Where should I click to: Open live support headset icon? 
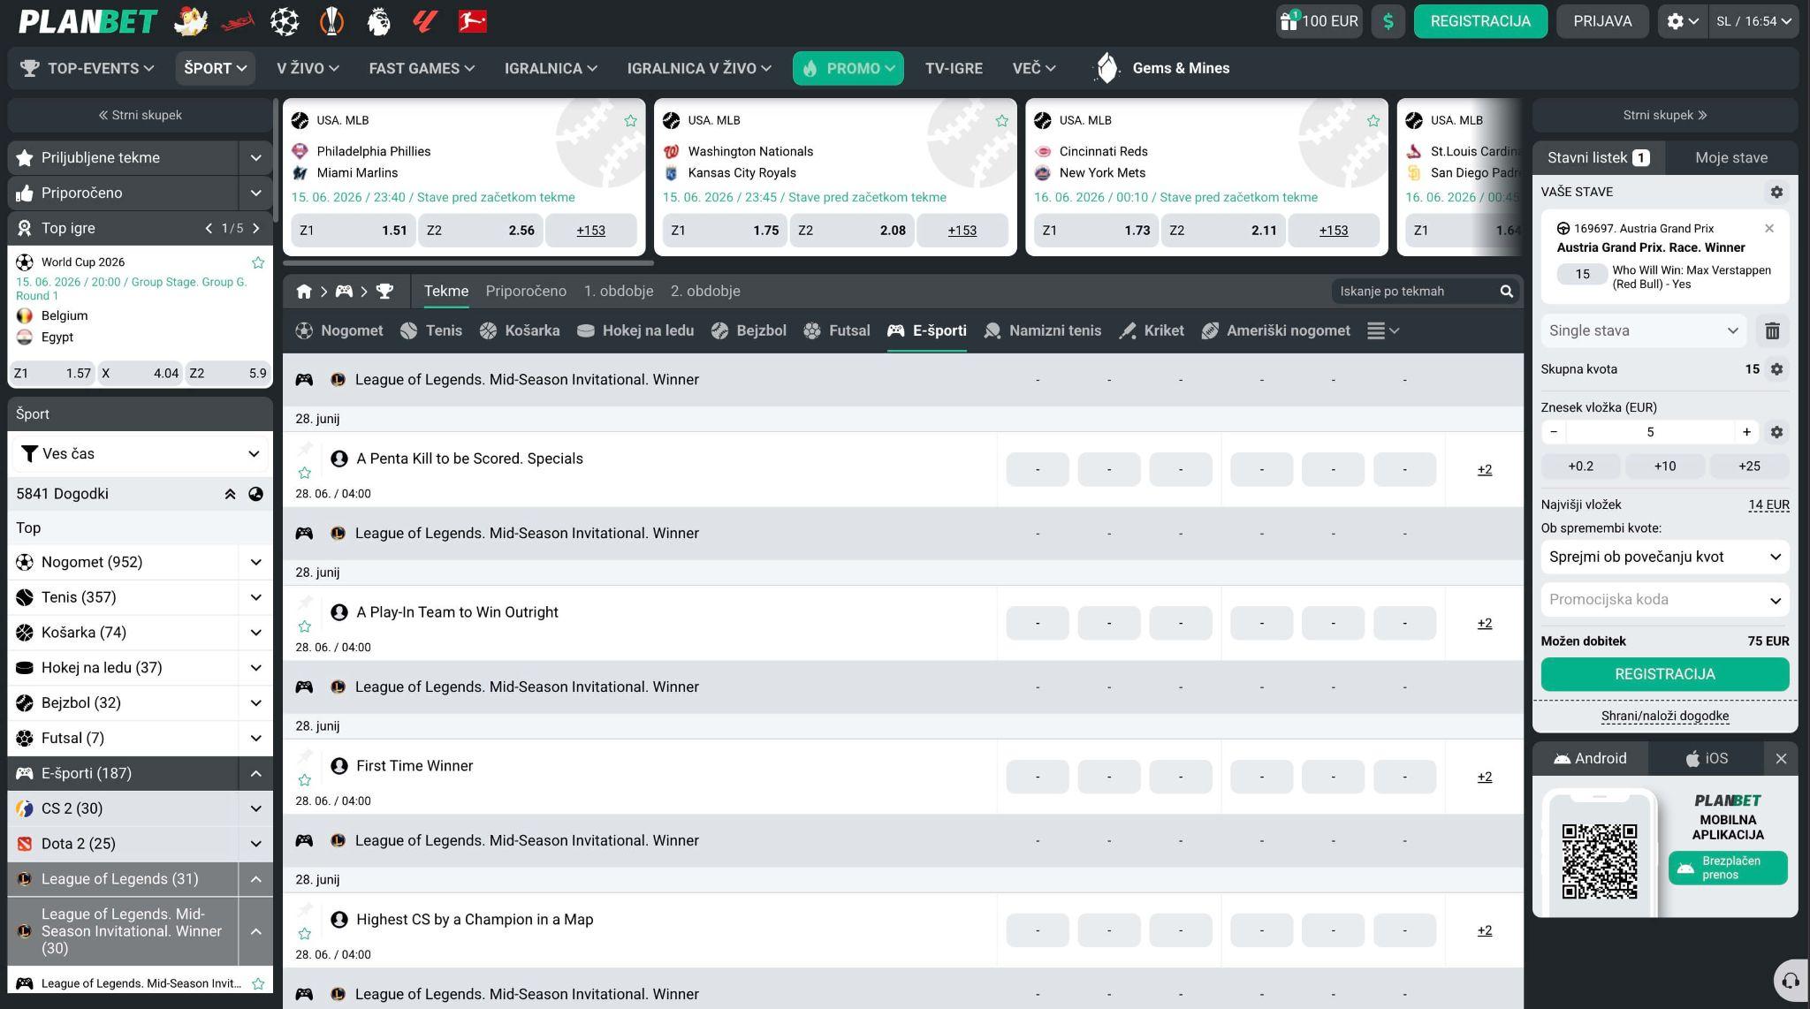1791,981
